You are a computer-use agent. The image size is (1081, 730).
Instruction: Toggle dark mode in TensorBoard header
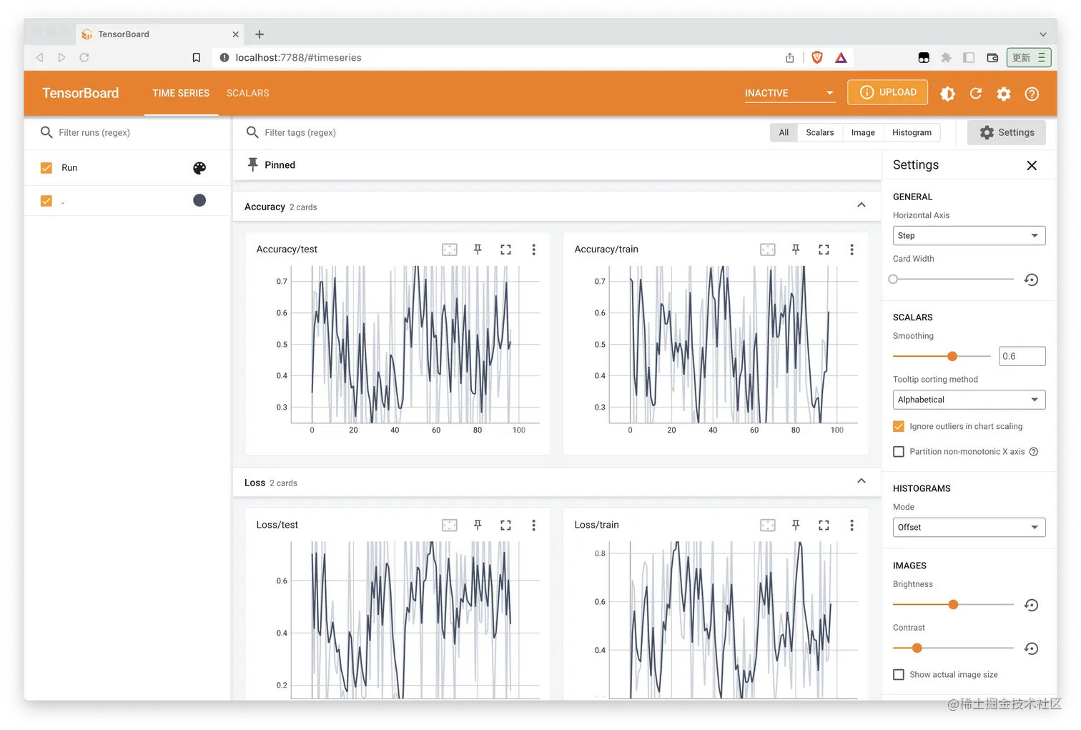pos(947,94)
